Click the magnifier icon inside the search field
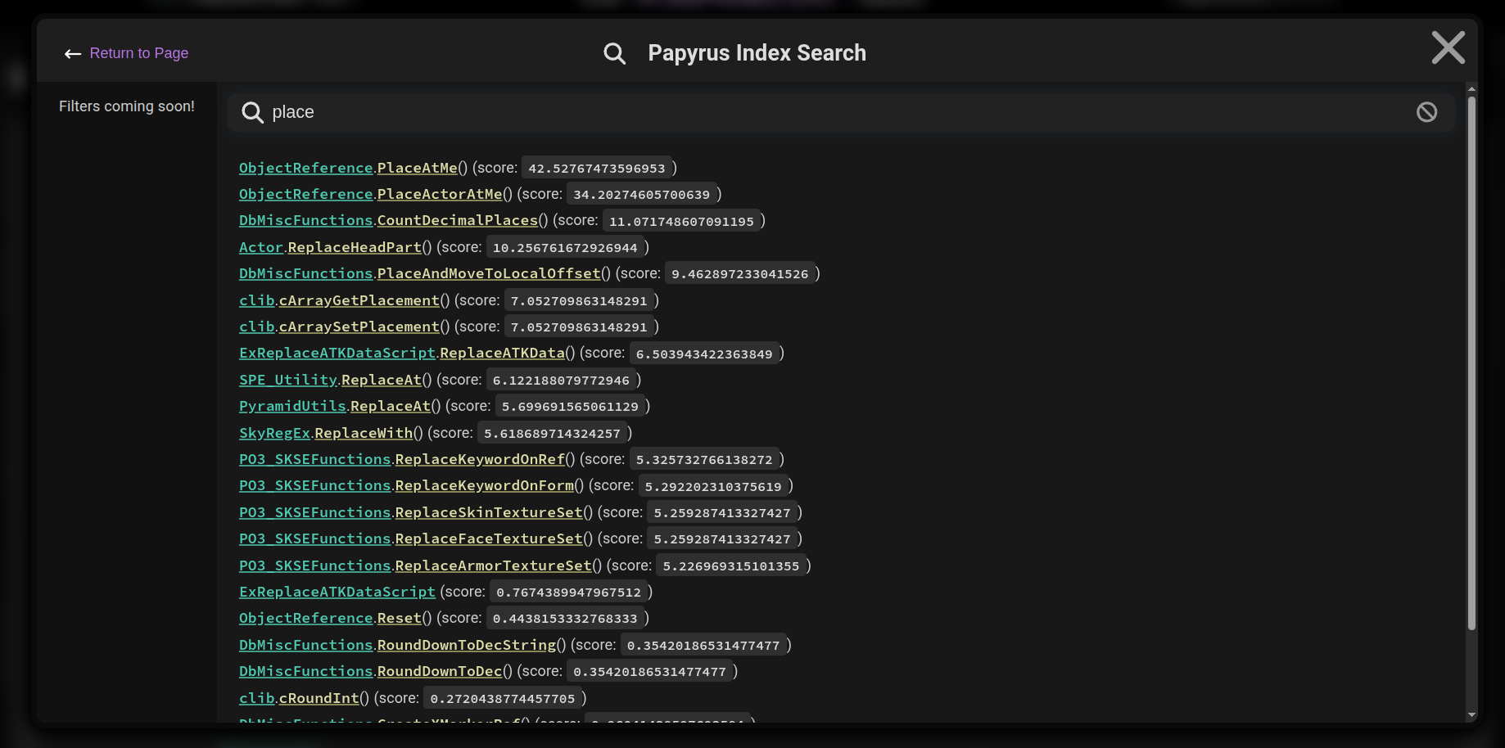1505x748 pixels. tap(252, 112)
